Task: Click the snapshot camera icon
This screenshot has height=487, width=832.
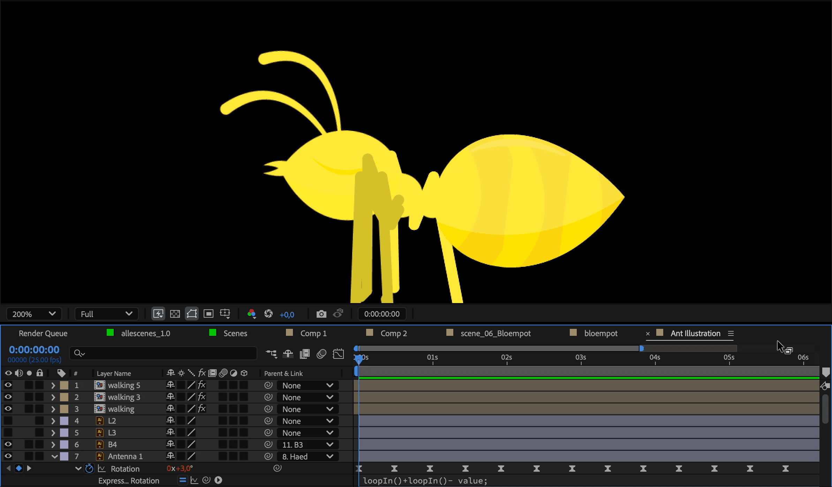Action: pos(321,314)
